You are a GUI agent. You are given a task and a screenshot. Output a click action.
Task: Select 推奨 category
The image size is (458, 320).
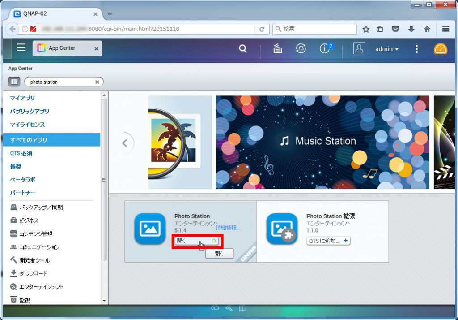point(16,166)
